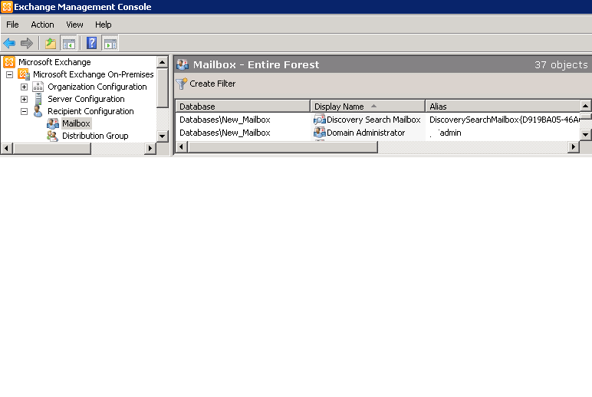Click the Mailbox - Entire Forest heading
Image resolution: width=592 pixels, height=397 pixels.
256,64
